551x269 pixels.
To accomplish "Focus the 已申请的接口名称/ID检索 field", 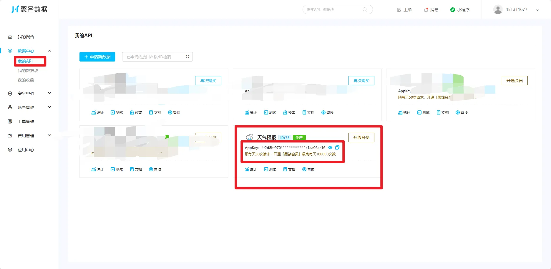I will [x=157, y=57].
